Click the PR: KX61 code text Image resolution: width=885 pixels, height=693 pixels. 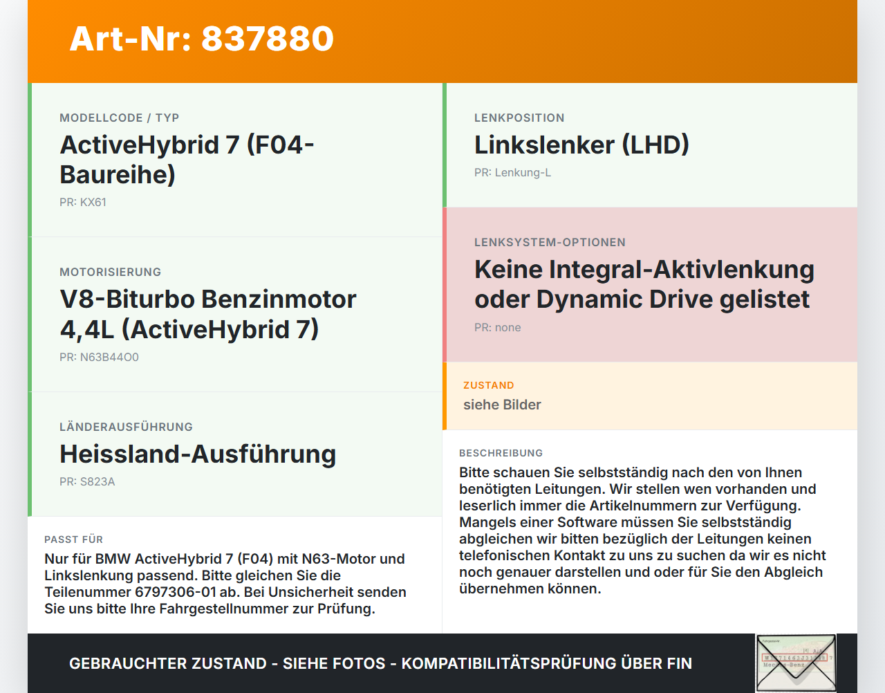click(x=83, y=203)
